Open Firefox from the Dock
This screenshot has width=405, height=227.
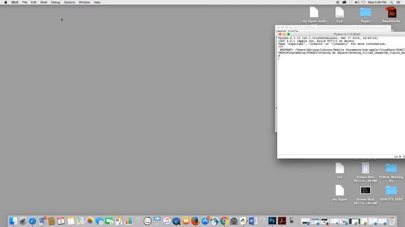196,221
